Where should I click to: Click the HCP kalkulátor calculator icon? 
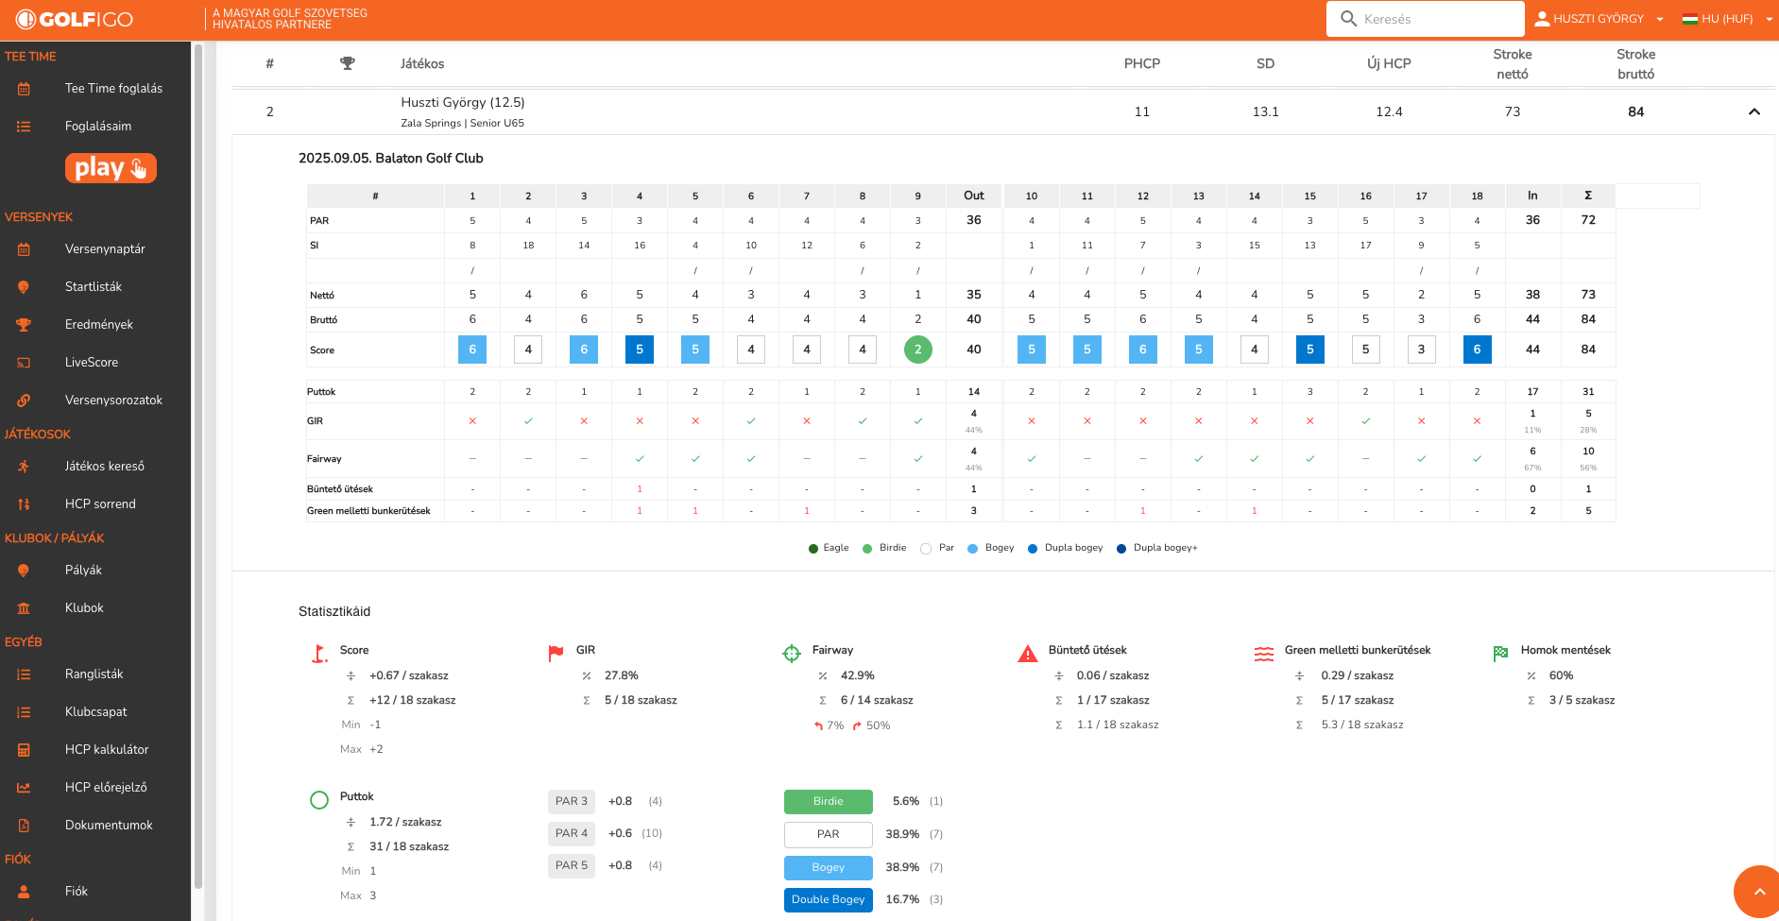(24, 750)
